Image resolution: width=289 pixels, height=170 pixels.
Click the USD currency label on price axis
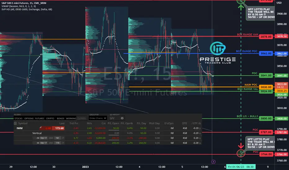point(279,3)
